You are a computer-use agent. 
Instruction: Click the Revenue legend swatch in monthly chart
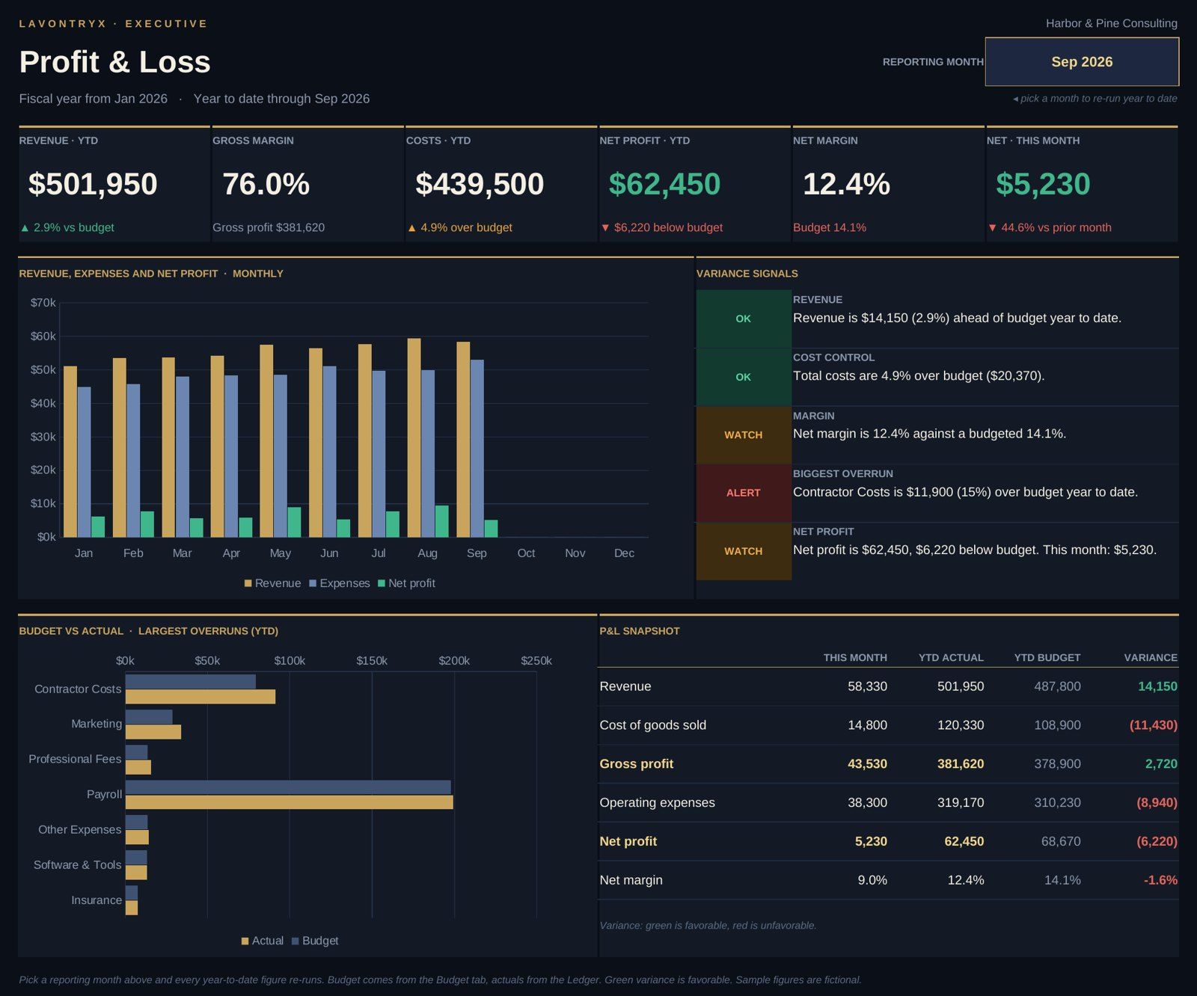248,583
